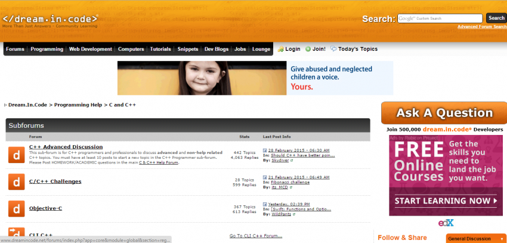Click the Programming Help breadcrumb
Viewport: 507px width, 243px height.
78,104
